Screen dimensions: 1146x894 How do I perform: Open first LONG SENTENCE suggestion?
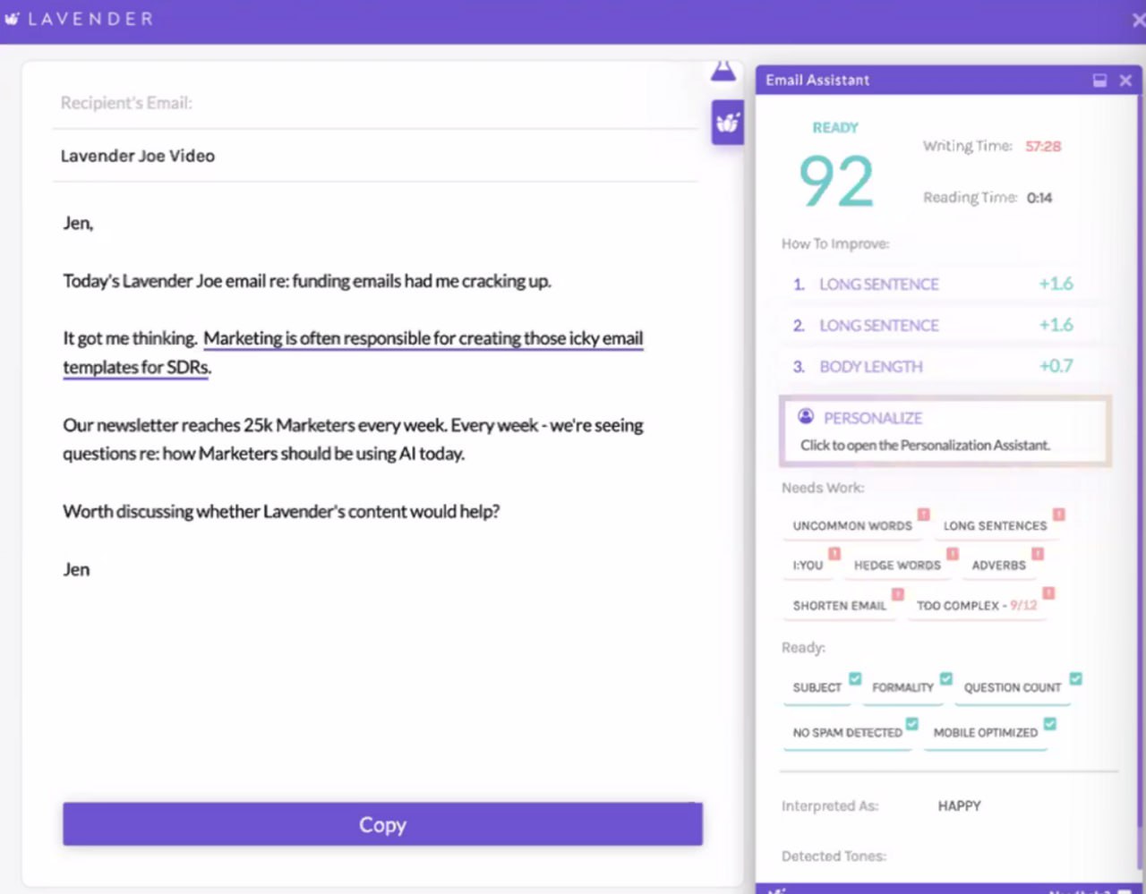pyautogui.click(x=933, y=284)
